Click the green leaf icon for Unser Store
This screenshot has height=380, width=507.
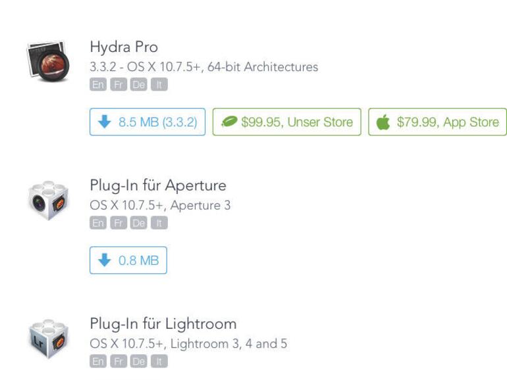(230, 122)
